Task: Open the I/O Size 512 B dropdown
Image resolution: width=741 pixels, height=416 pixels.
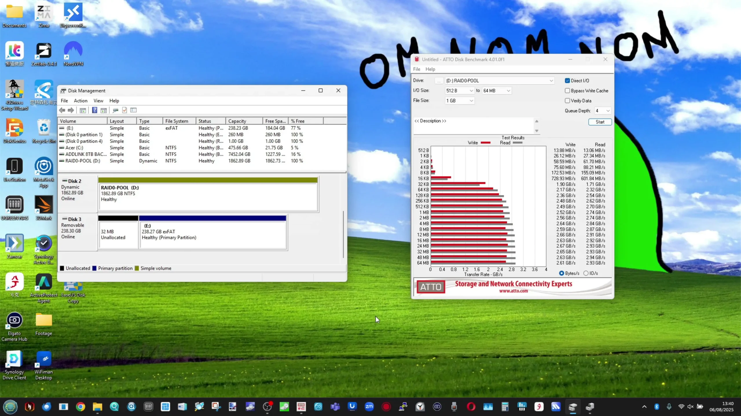Action: (x=459, y=91)
